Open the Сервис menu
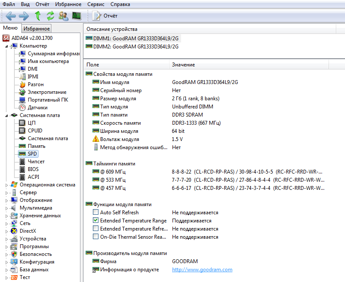 pyautogui.click(x=96, y=4)
